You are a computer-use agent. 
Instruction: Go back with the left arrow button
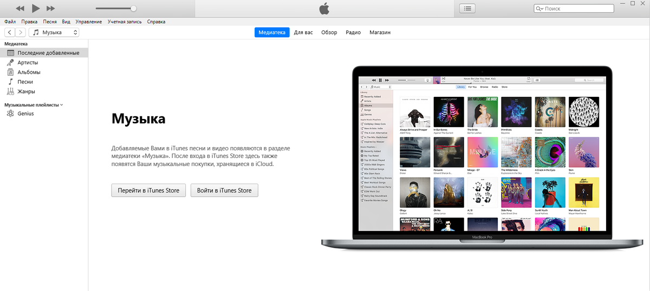click(x=10, y=32)
